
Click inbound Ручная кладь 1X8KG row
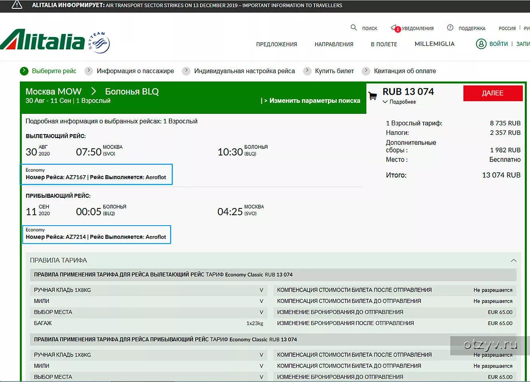(149, 355)
